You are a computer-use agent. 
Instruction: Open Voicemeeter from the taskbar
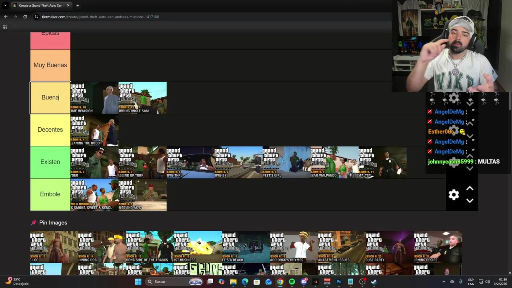327,282
